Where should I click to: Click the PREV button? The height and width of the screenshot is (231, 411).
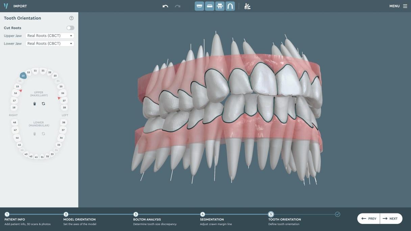pos(369,219)
